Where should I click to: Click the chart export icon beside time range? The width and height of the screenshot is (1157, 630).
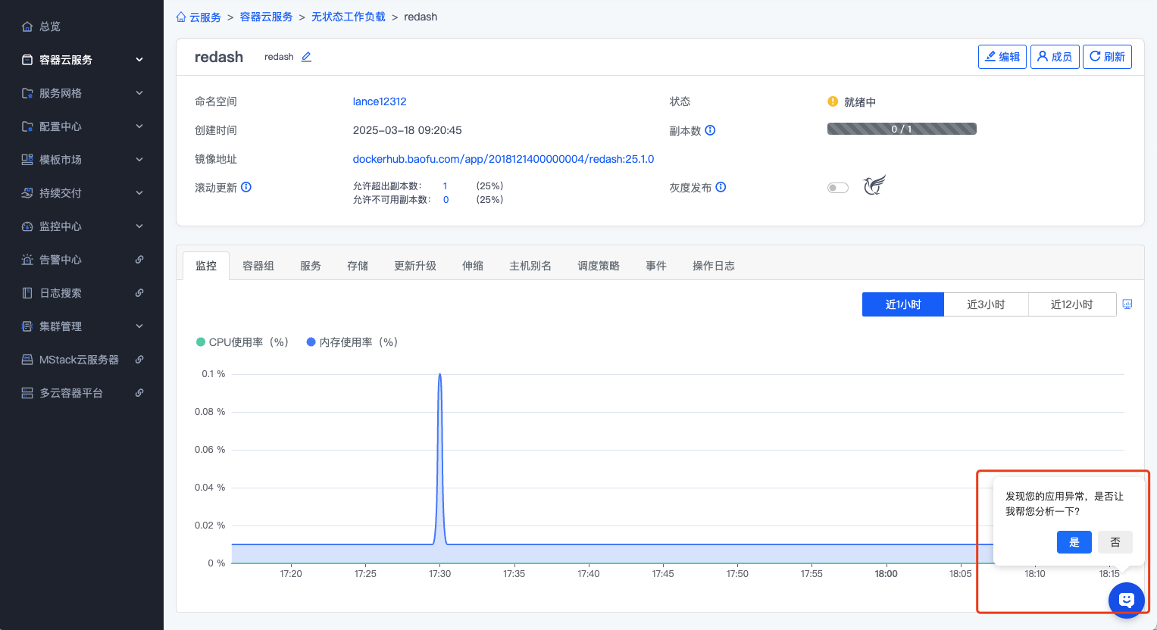[x=1127, y=304]
